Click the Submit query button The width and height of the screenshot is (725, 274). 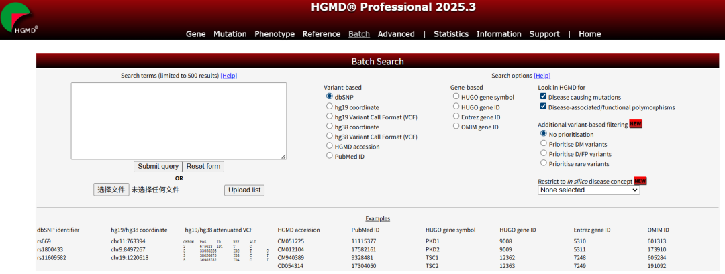pyautogui.click(x=158, y=167)
